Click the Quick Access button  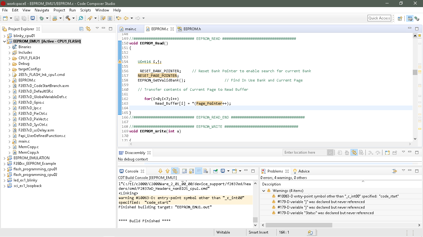tap(379, 18)
